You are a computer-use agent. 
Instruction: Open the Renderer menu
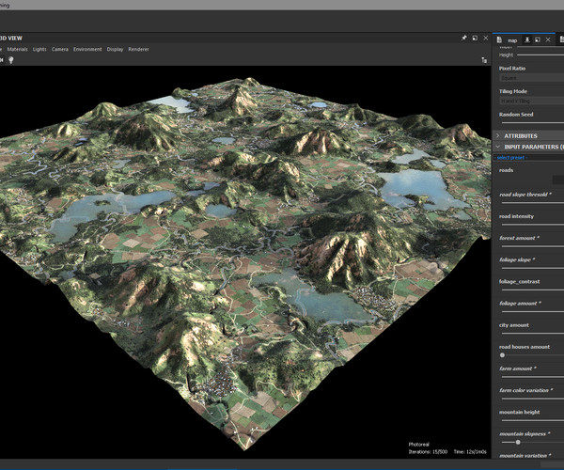pos(138,49)
